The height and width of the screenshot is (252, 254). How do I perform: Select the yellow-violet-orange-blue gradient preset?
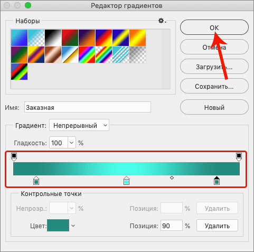point(36,54)
